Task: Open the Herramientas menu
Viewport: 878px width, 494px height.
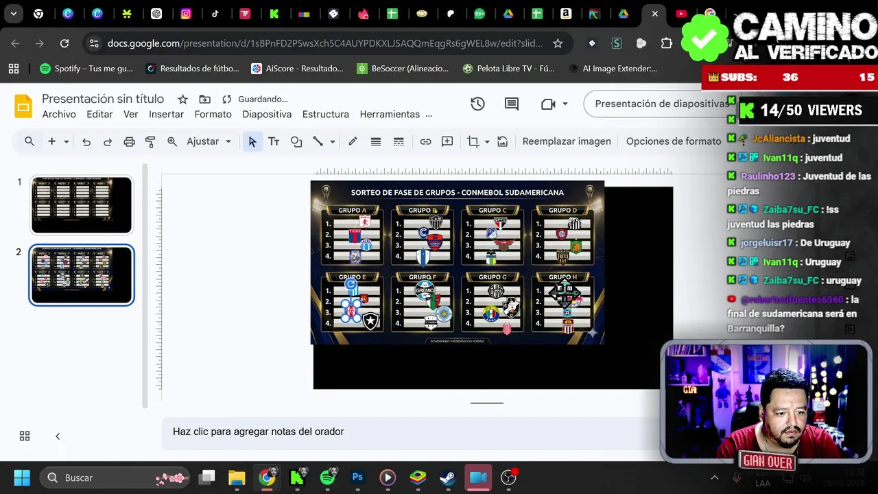Action: [390, 115]
